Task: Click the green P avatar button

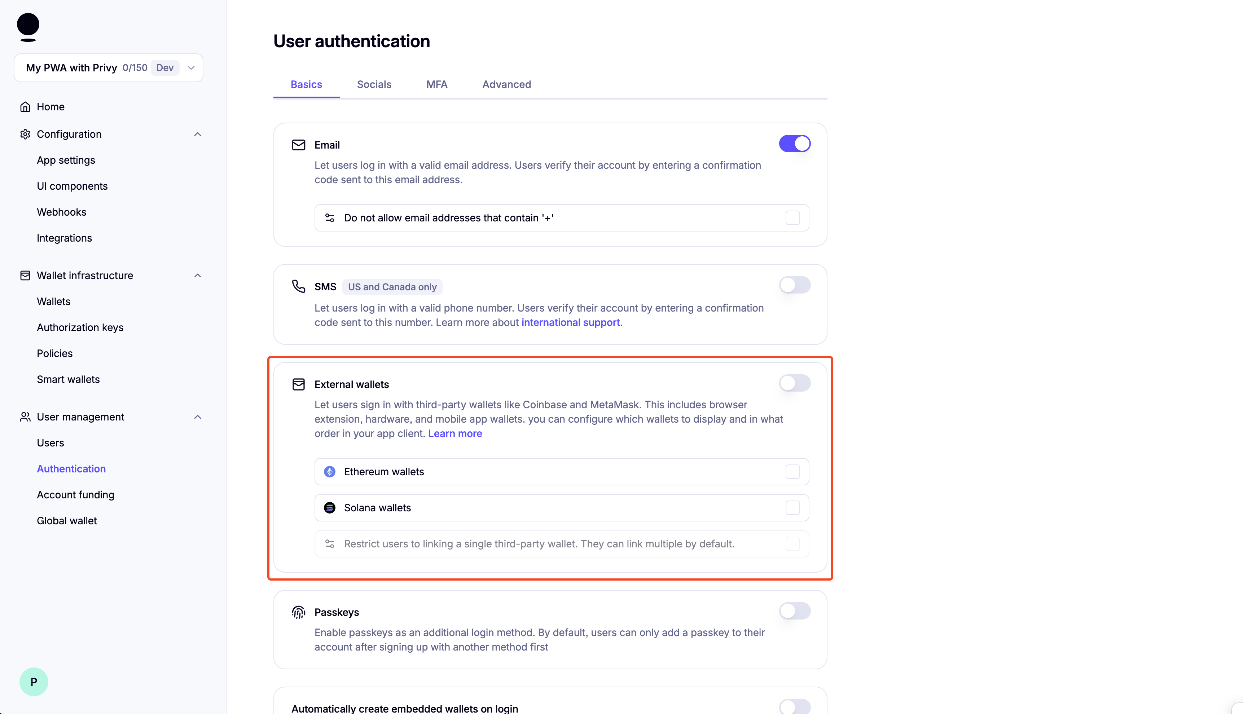Action: pos(33,682)
